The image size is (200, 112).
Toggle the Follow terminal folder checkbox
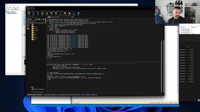(32, 92)
